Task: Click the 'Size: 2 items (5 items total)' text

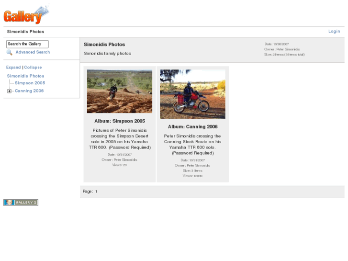Action: [x=284, y=55]
